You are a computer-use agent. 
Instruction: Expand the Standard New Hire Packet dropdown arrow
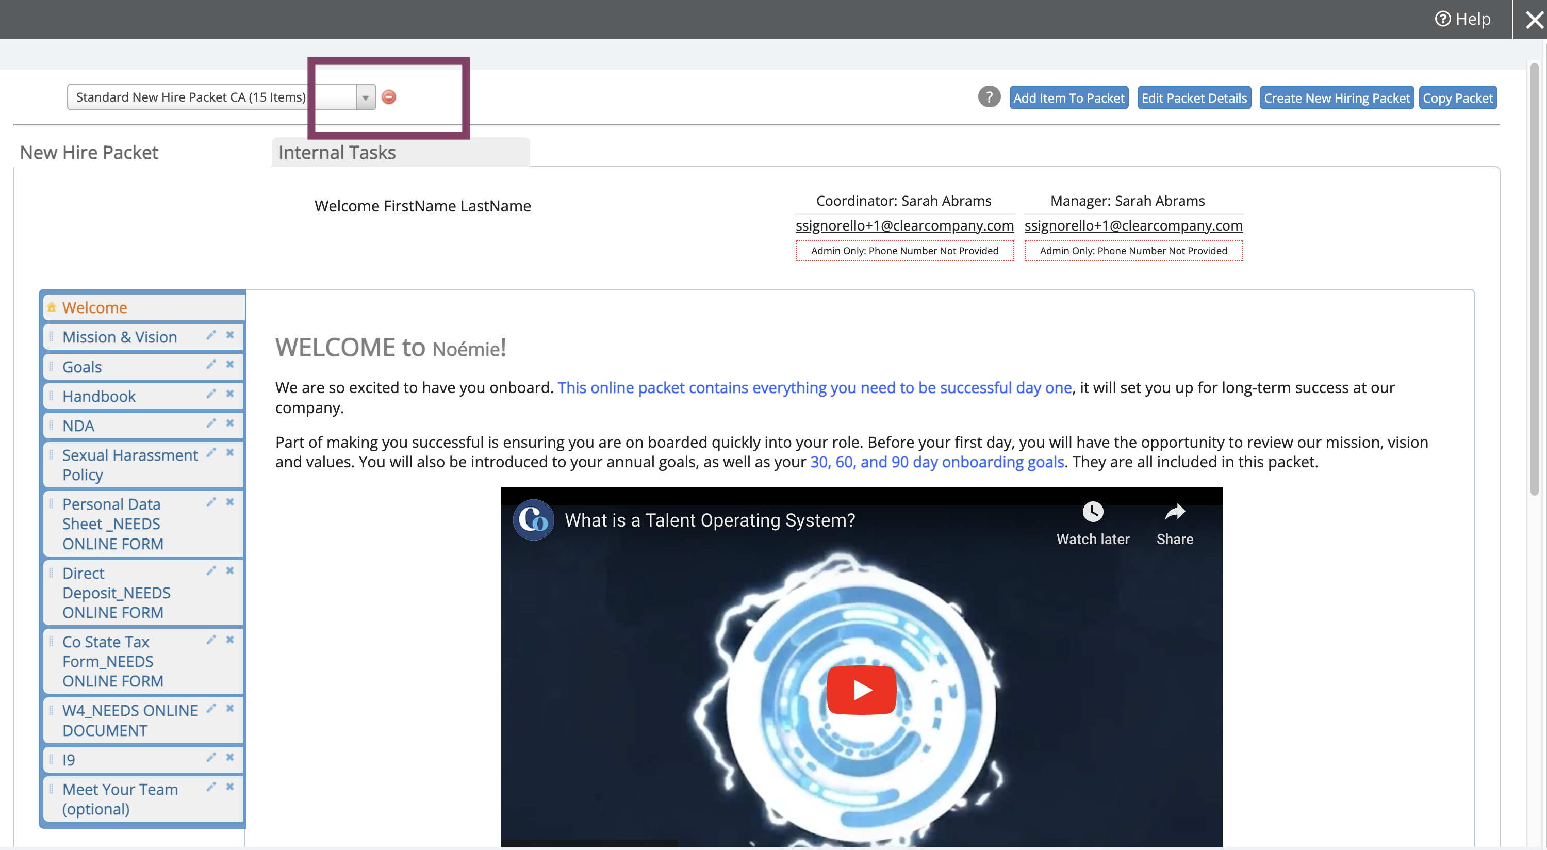coord(365,97)
